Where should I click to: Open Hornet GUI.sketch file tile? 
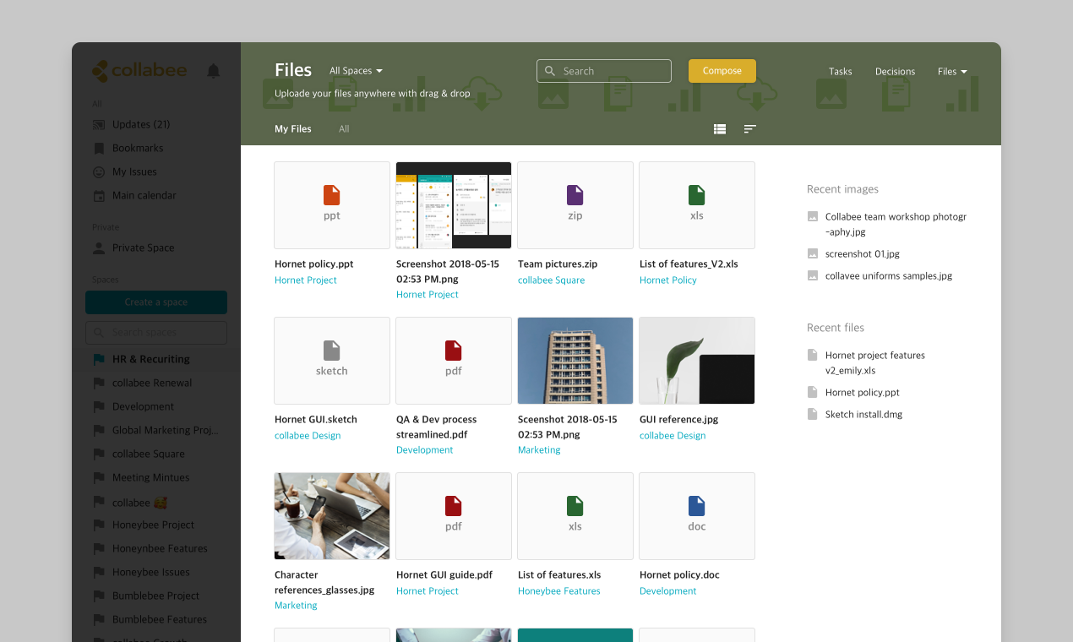(x=332, y=361)
